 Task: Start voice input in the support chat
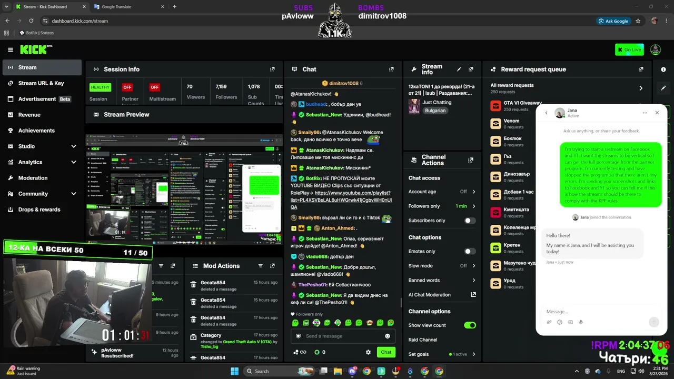coord(581,322)
